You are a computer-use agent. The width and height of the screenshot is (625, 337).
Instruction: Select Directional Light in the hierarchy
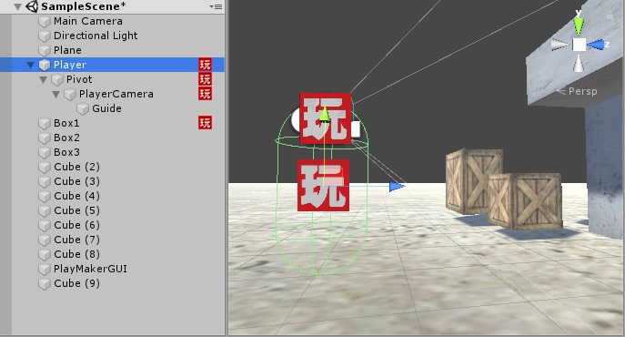click(96, 36)
